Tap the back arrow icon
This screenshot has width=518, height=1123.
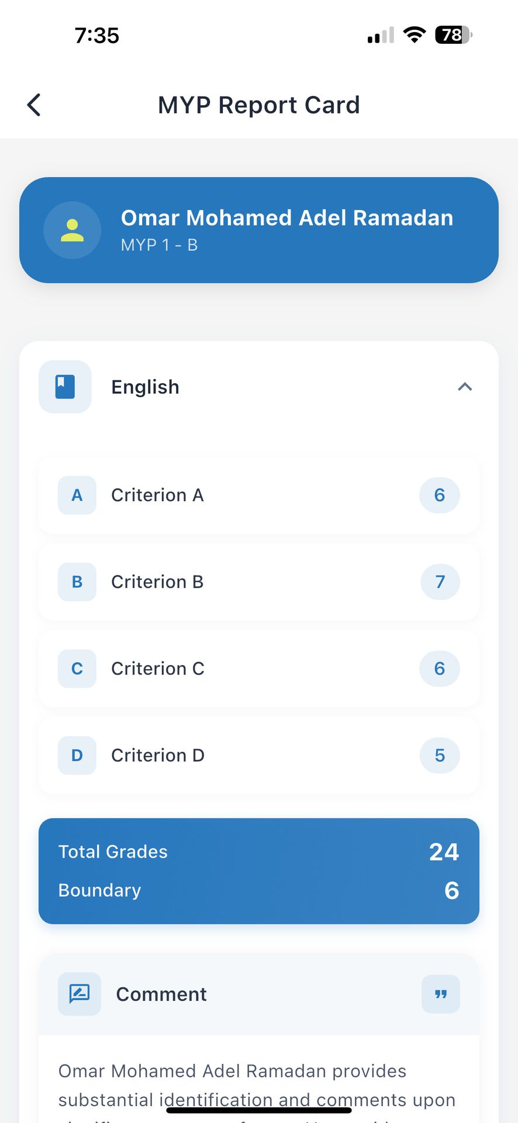34,105
